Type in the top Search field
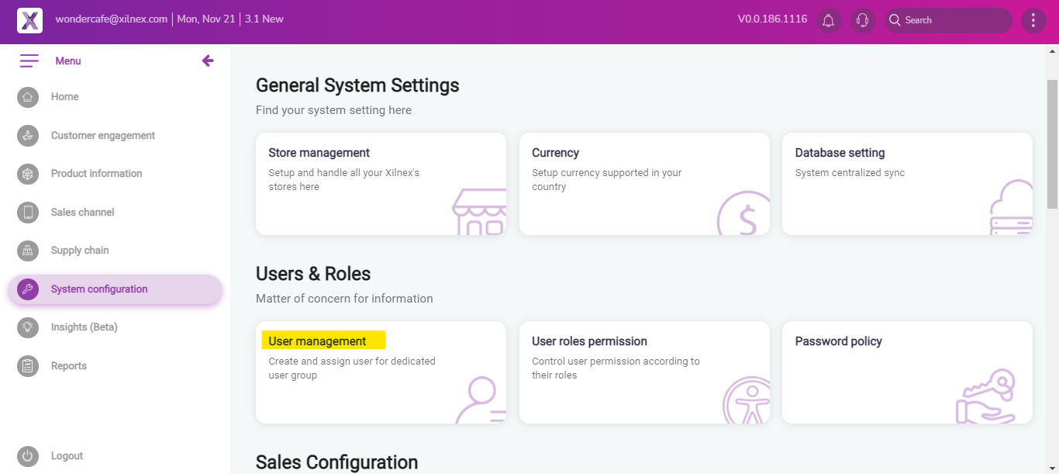Image resolution: width=1059 pixels, height=474 pixels. (954, 20)
